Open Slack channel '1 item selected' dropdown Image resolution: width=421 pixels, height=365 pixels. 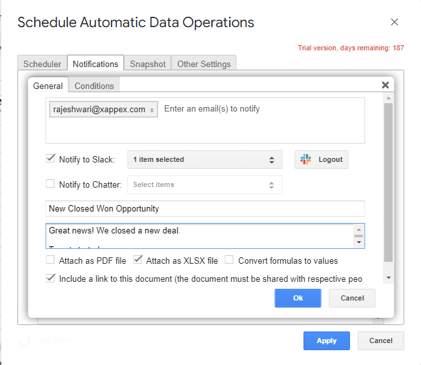point(204,160)
